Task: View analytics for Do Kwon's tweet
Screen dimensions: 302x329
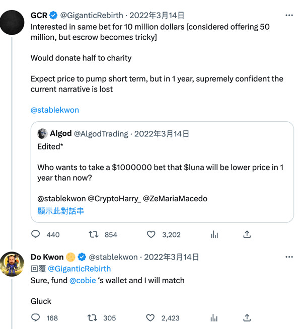Action: (214, 317)
